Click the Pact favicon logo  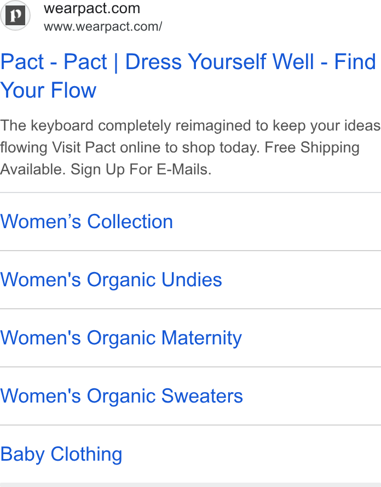coord(15,15)
